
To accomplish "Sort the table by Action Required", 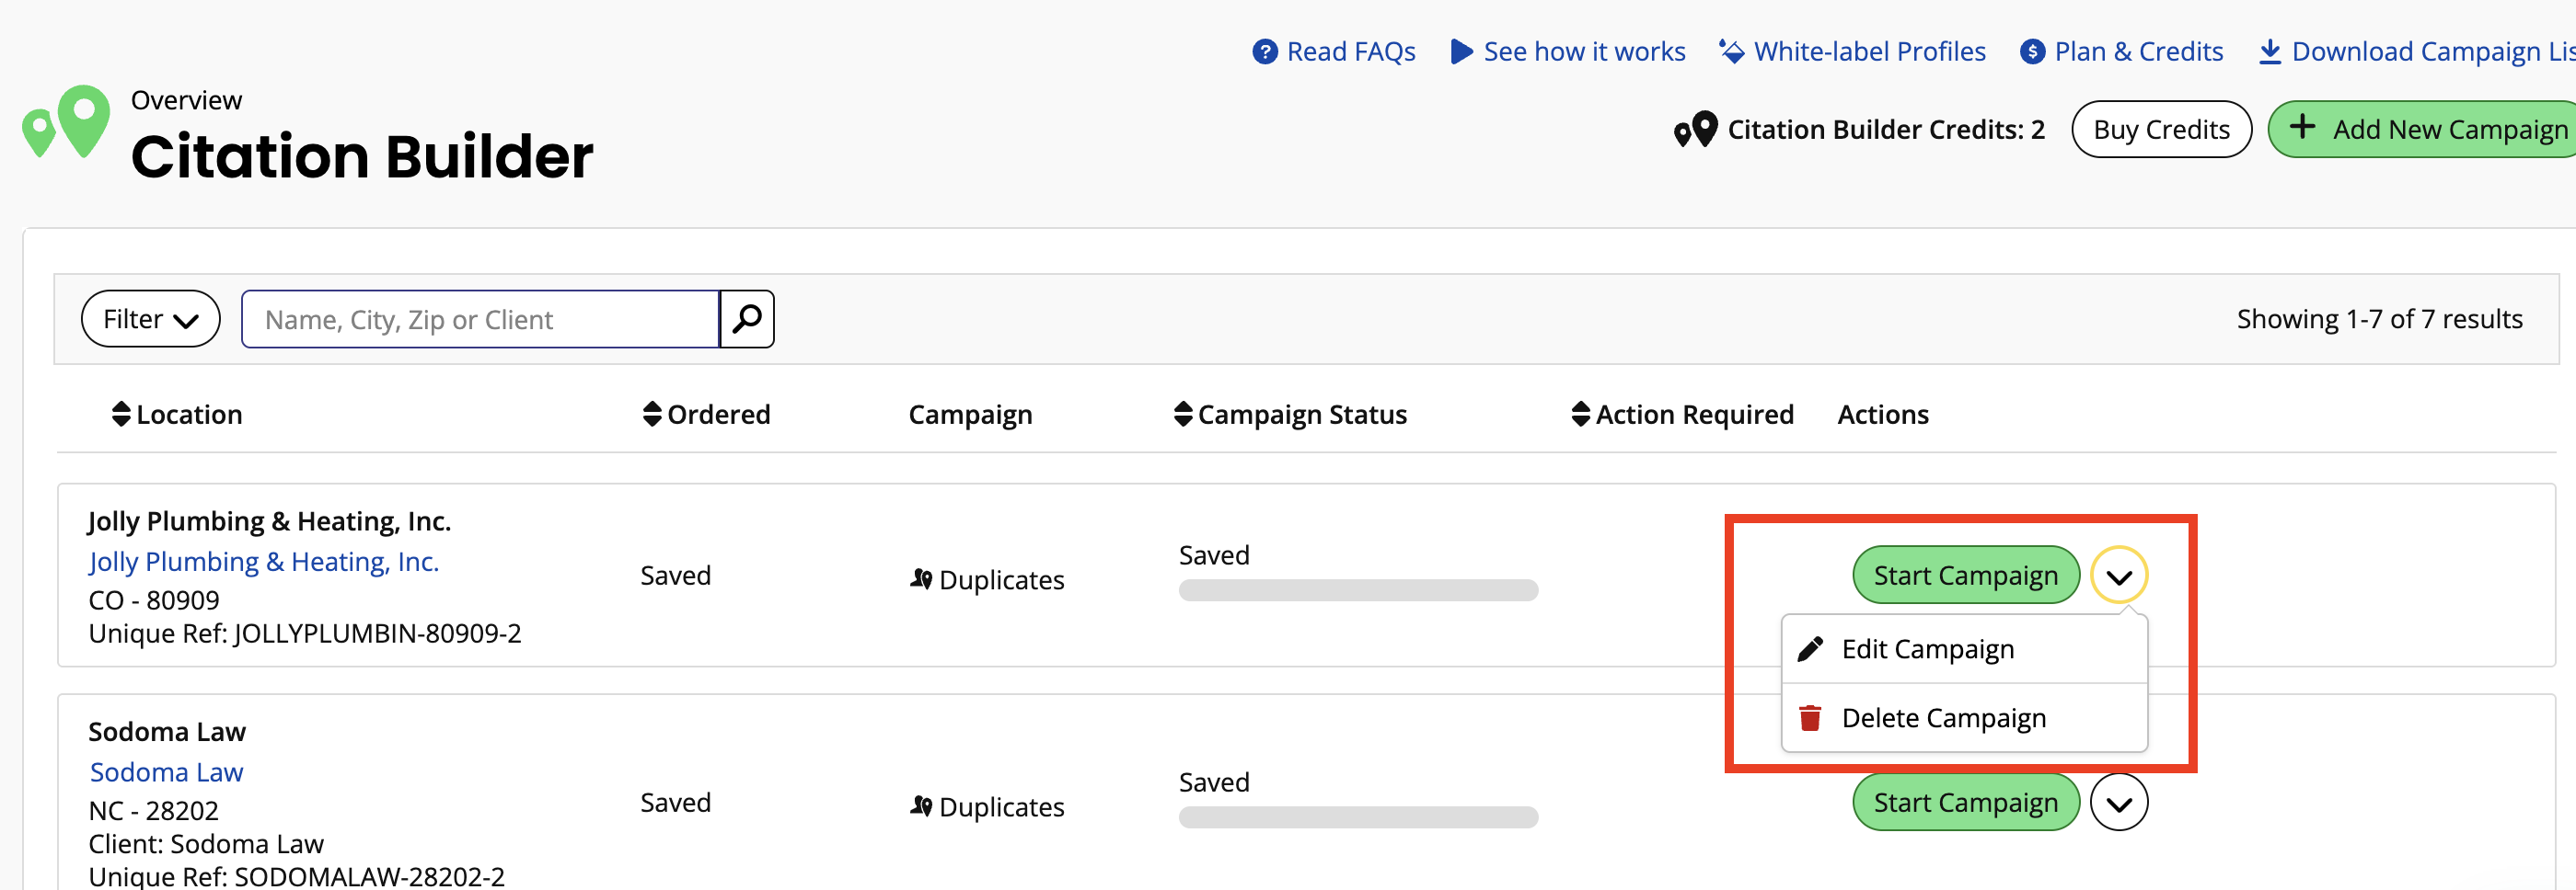I will tap(1682, 414).
